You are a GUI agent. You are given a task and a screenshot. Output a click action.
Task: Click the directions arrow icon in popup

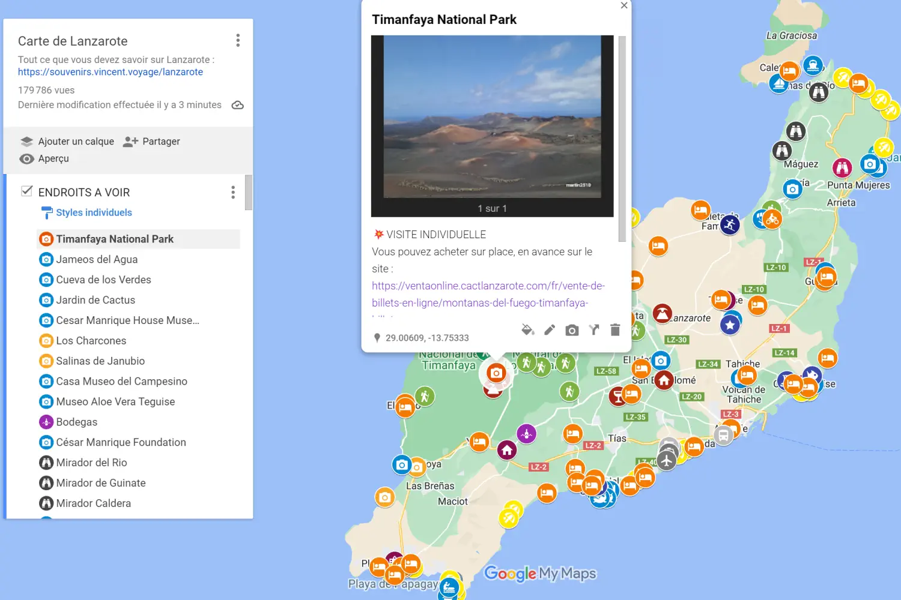click(594, 330)
